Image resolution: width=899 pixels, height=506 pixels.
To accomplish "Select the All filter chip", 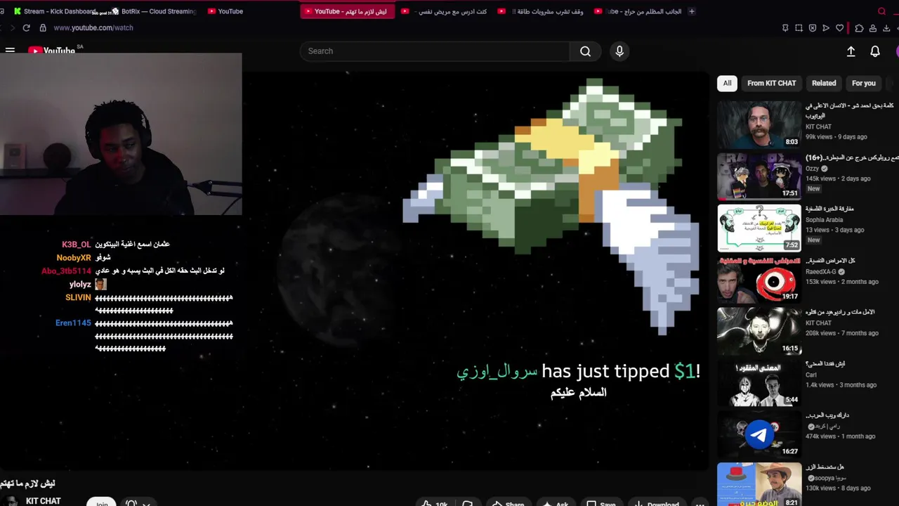I will click(727, 83).
